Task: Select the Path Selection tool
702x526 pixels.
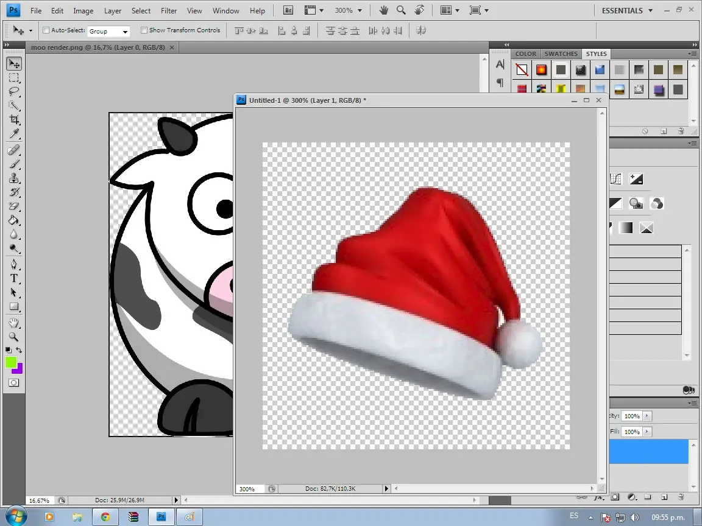Action: tap(14, 292)
